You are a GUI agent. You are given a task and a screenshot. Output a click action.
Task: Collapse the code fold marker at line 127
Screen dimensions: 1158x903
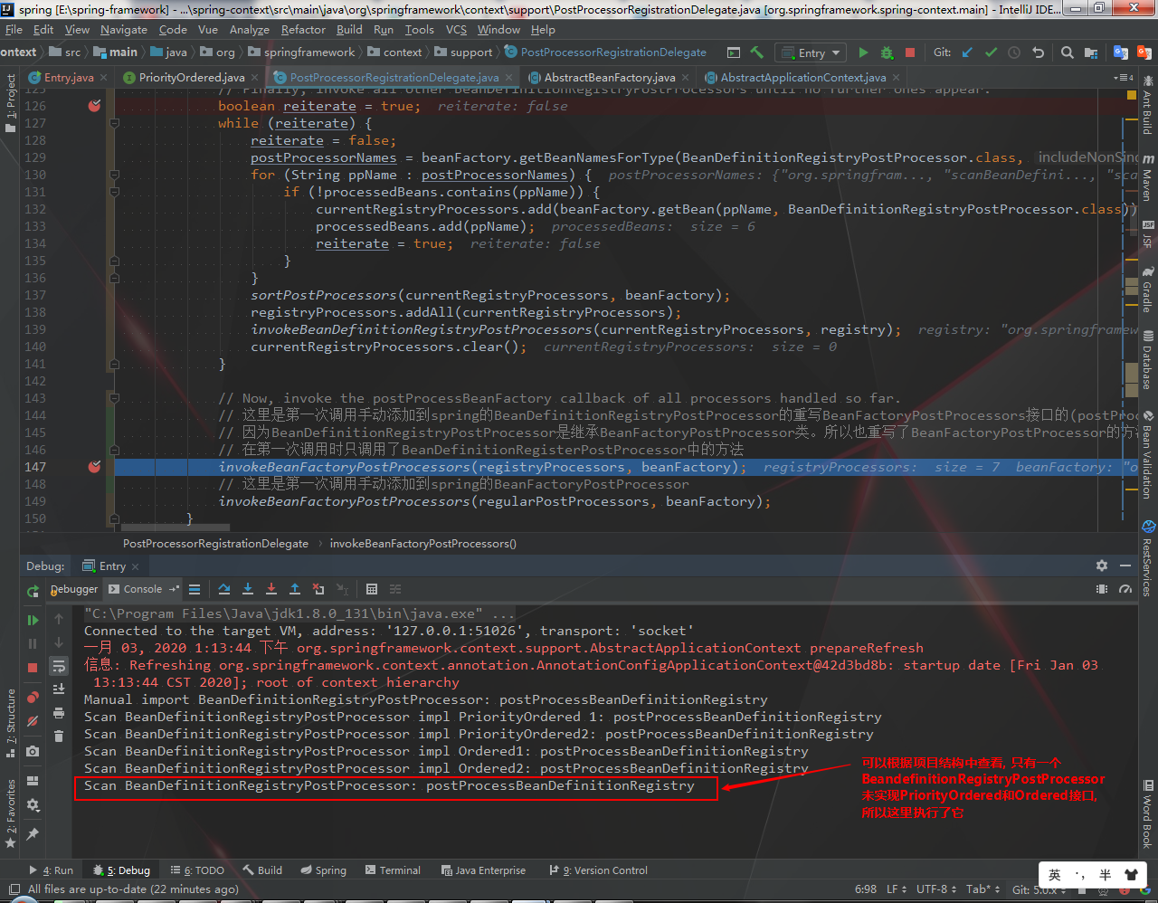[114, 123]
